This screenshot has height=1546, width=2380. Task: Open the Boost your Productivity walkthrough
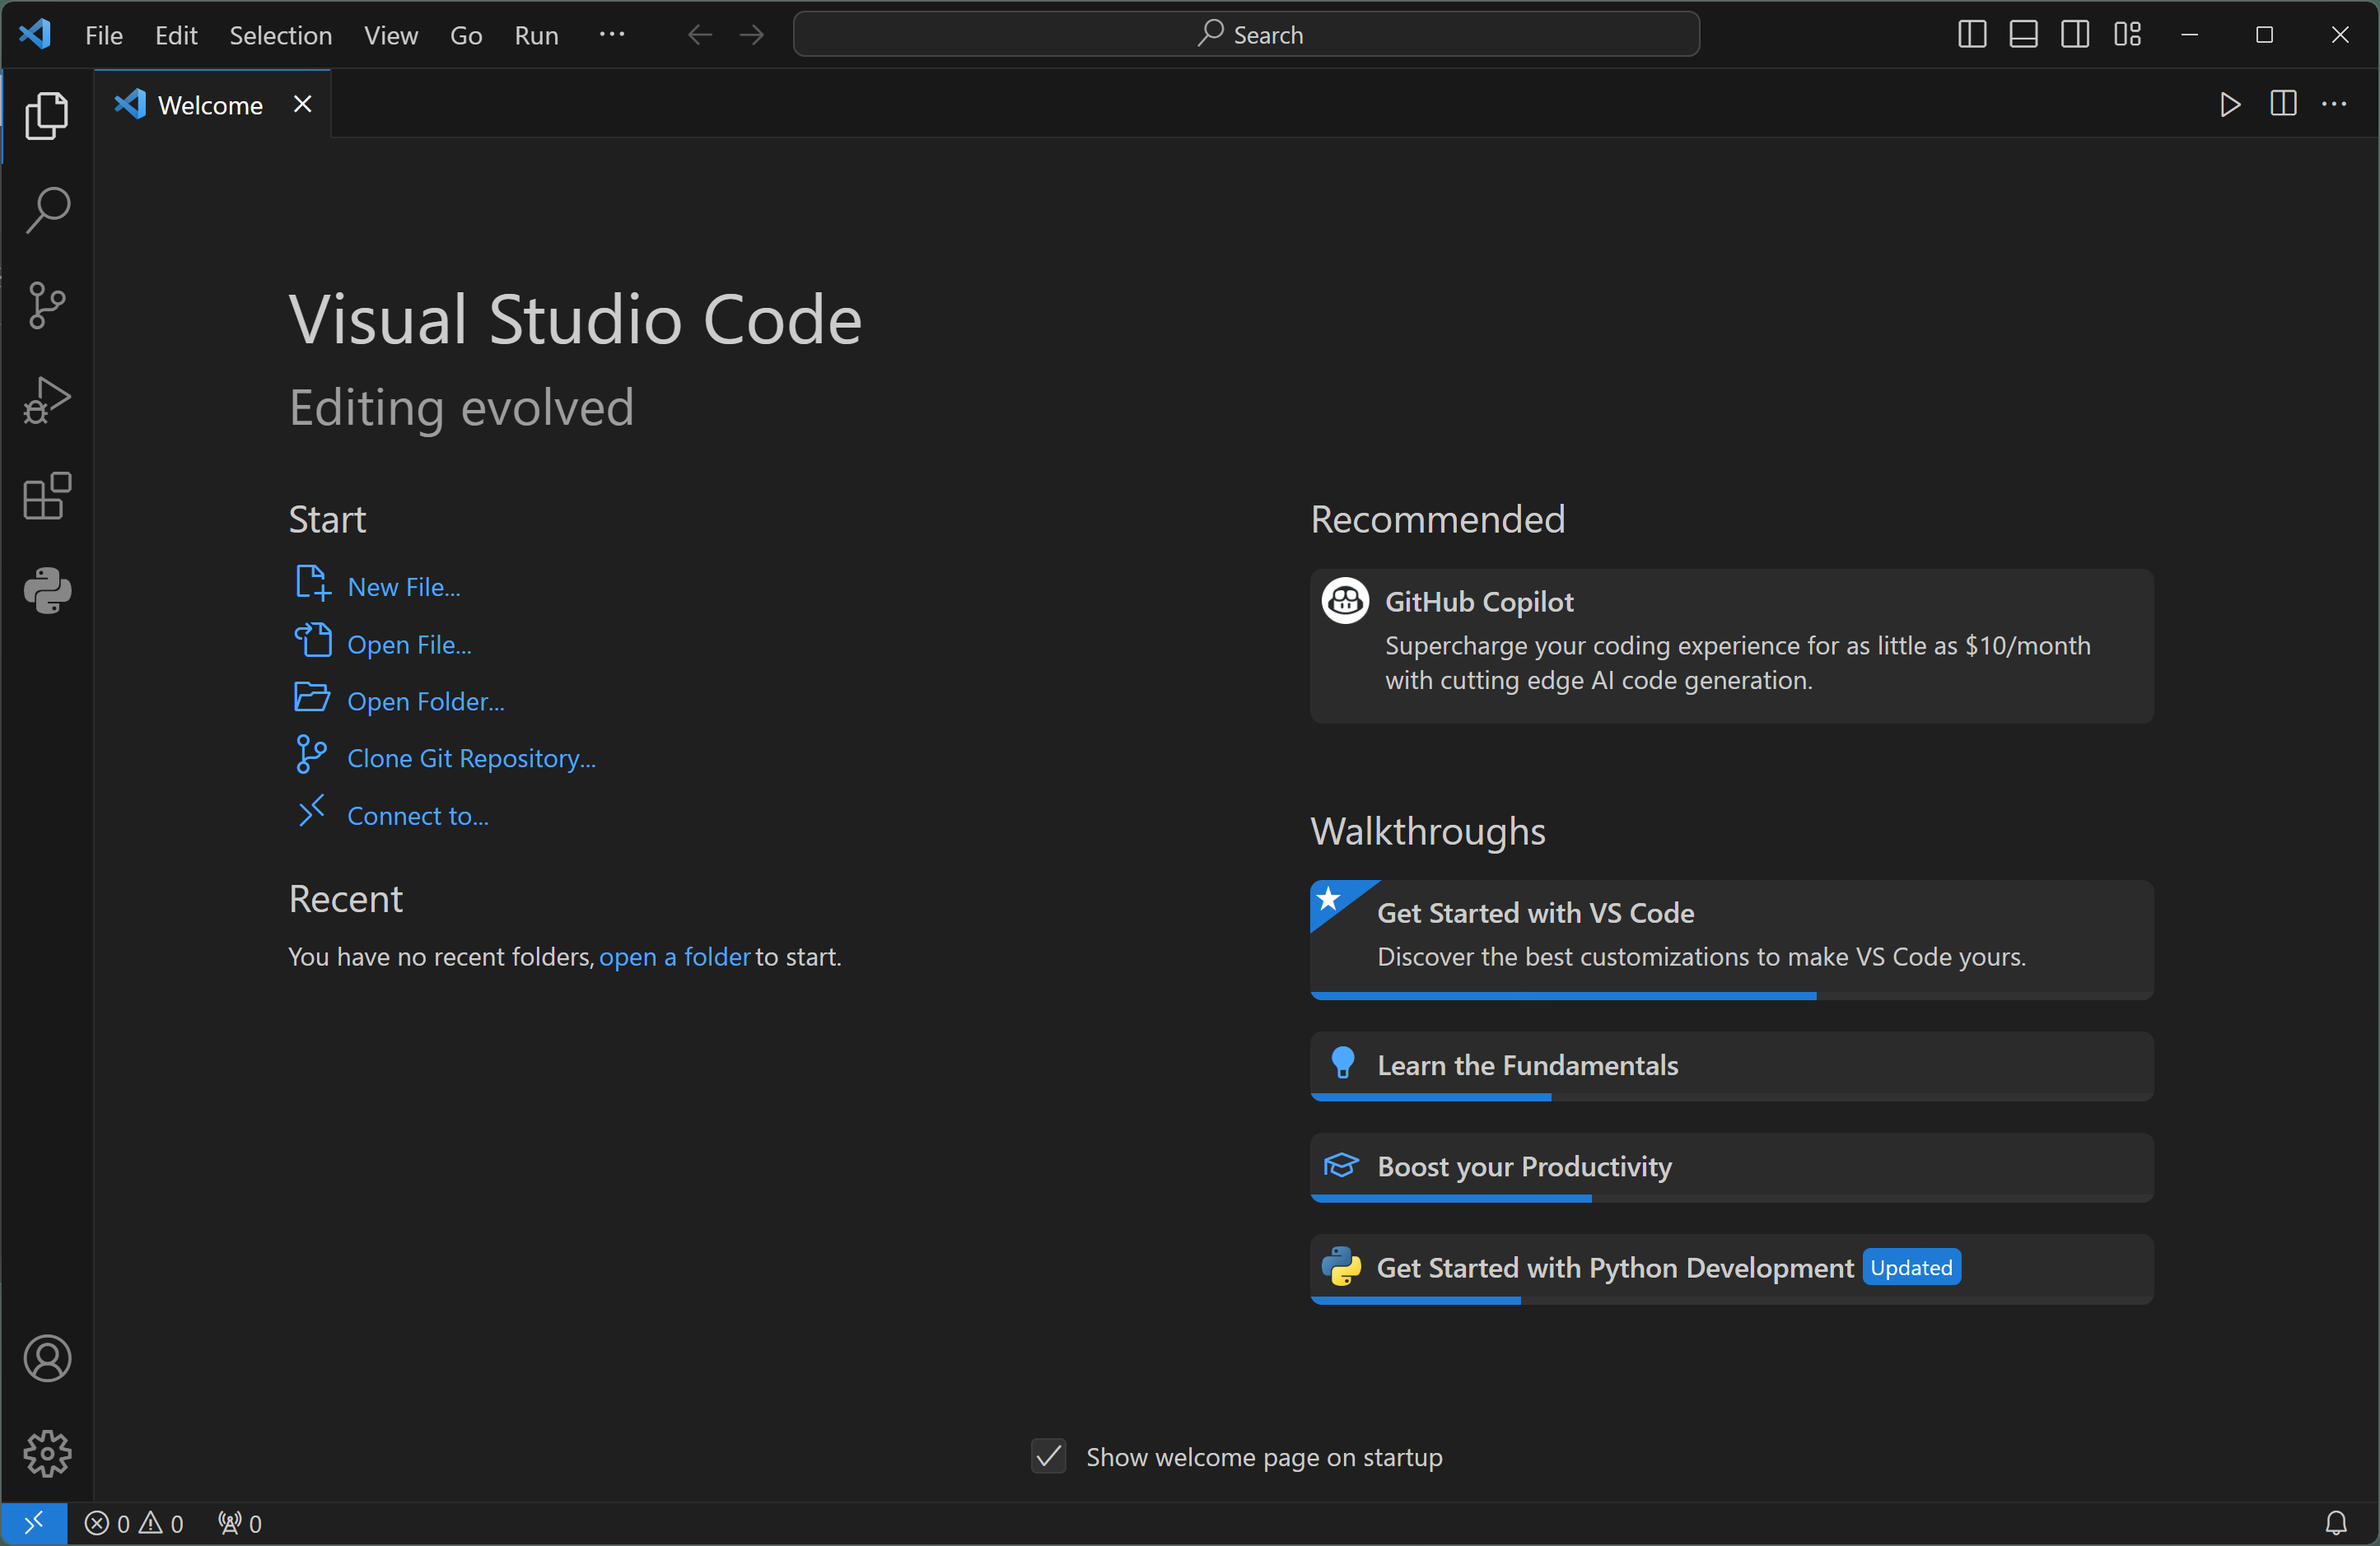tap(1731, 1167)
